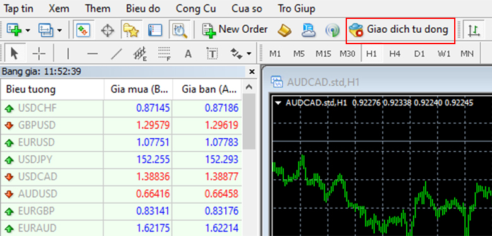
Task: Select the equidistant channel tool
Action: (x=140, y=54)
